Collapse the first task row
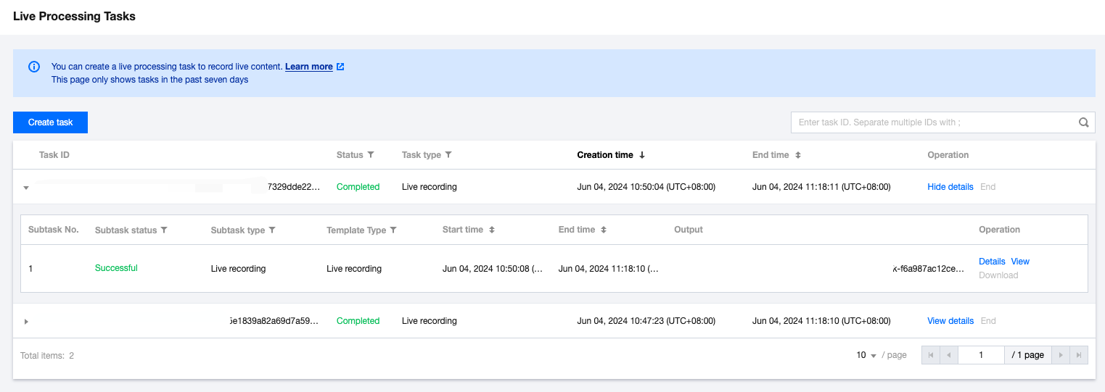Screen dimensions: 1105x392 [26, 188]
